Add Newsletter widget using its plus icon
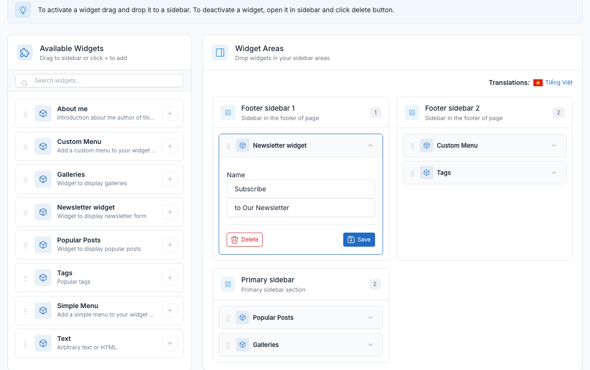This screenshot has height=370, width=590. click(170, 212)
